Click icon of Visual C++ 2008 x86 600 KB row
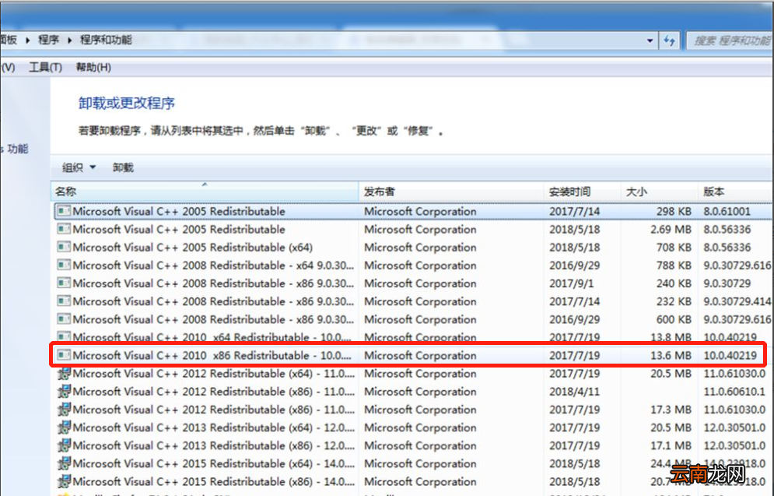The width and height of the screenshot is (774, 496). (x=64, y=319)
